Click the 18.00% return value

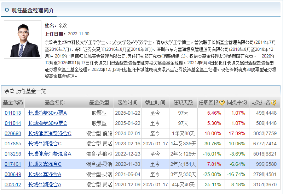point(213,134)
